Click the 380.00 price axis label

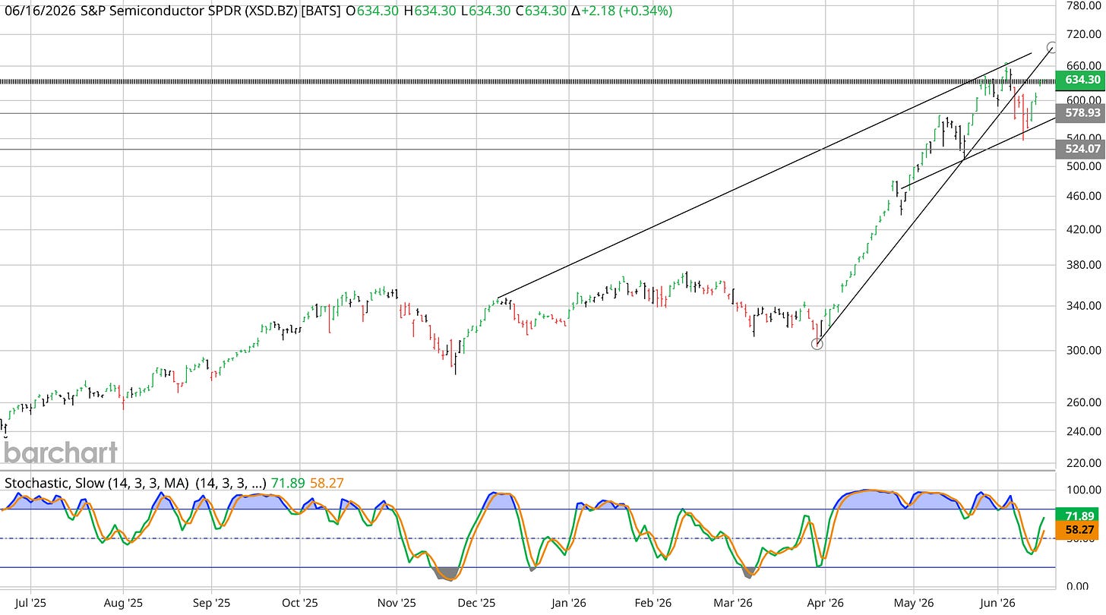1085,264
